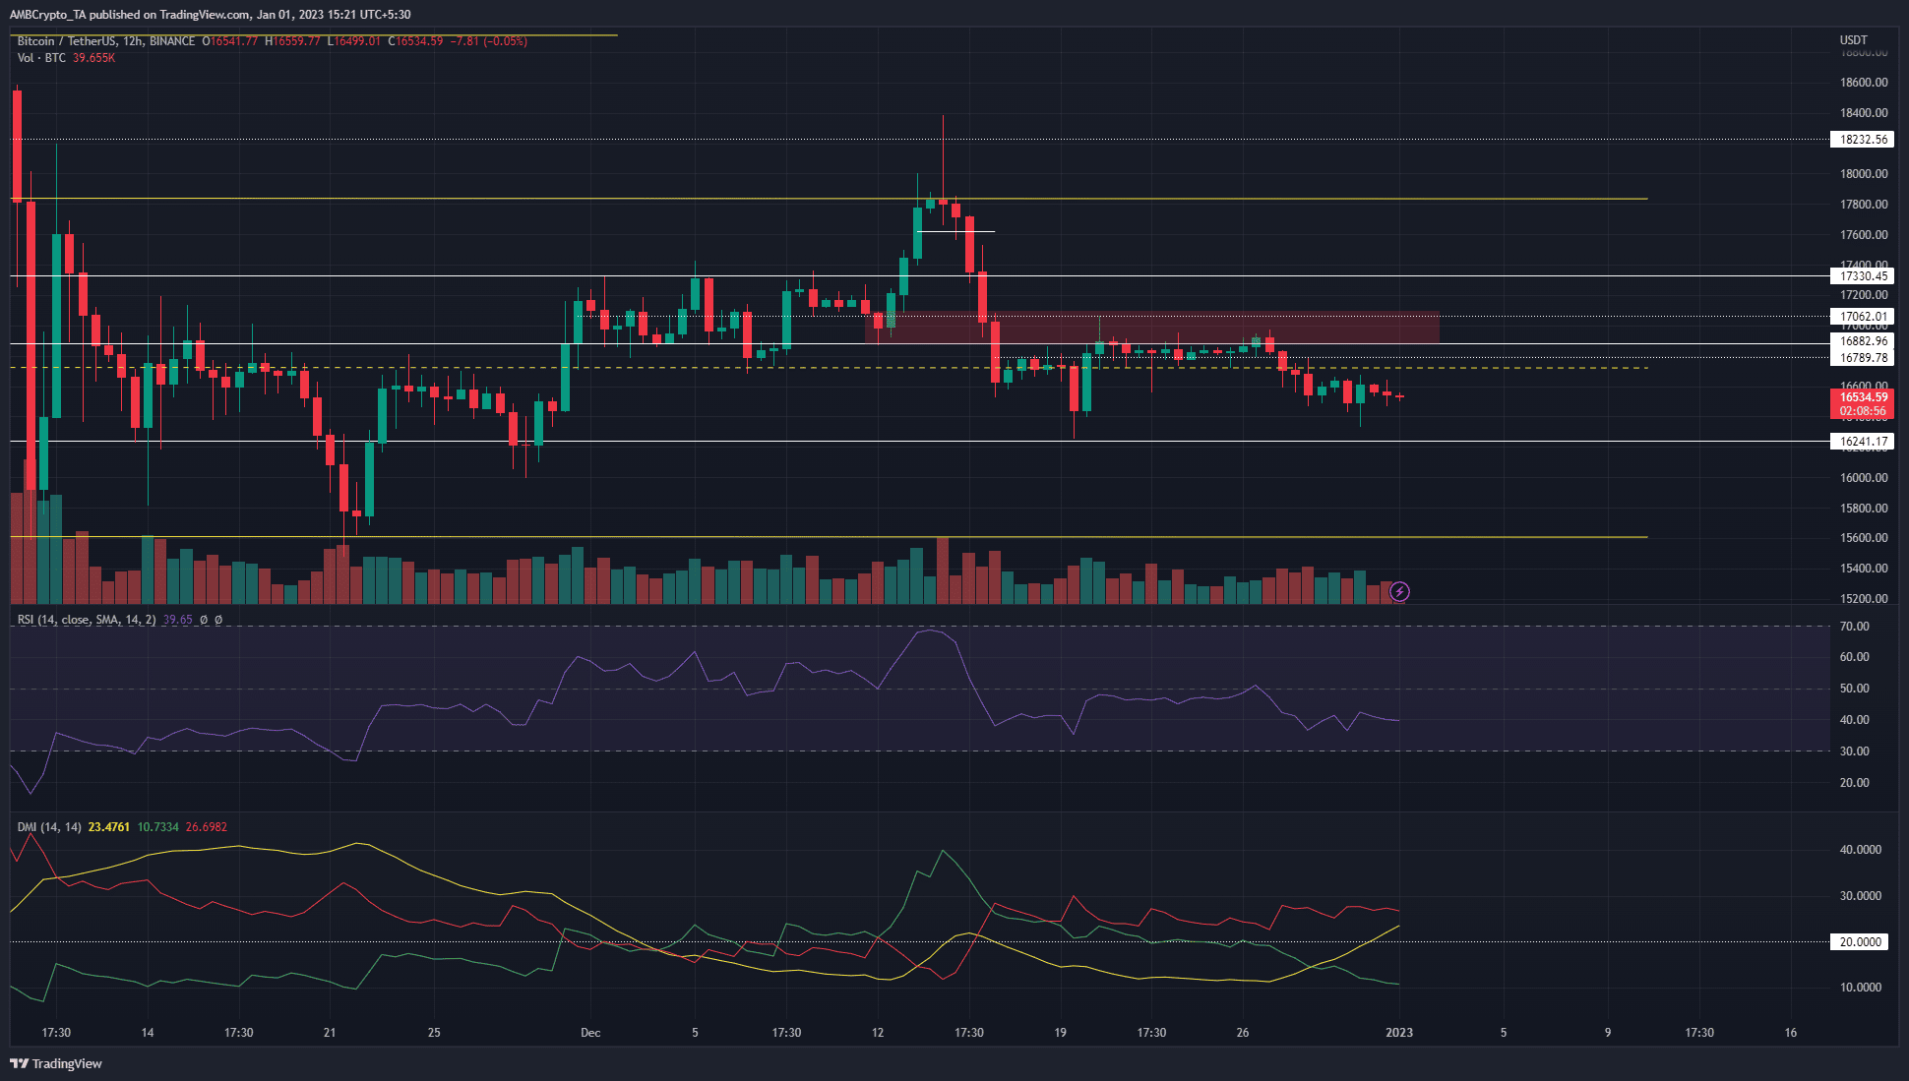Screen dimensions: 1909x1081
Task: Click the green +DI value 10.7334
Action: point(158,827)
